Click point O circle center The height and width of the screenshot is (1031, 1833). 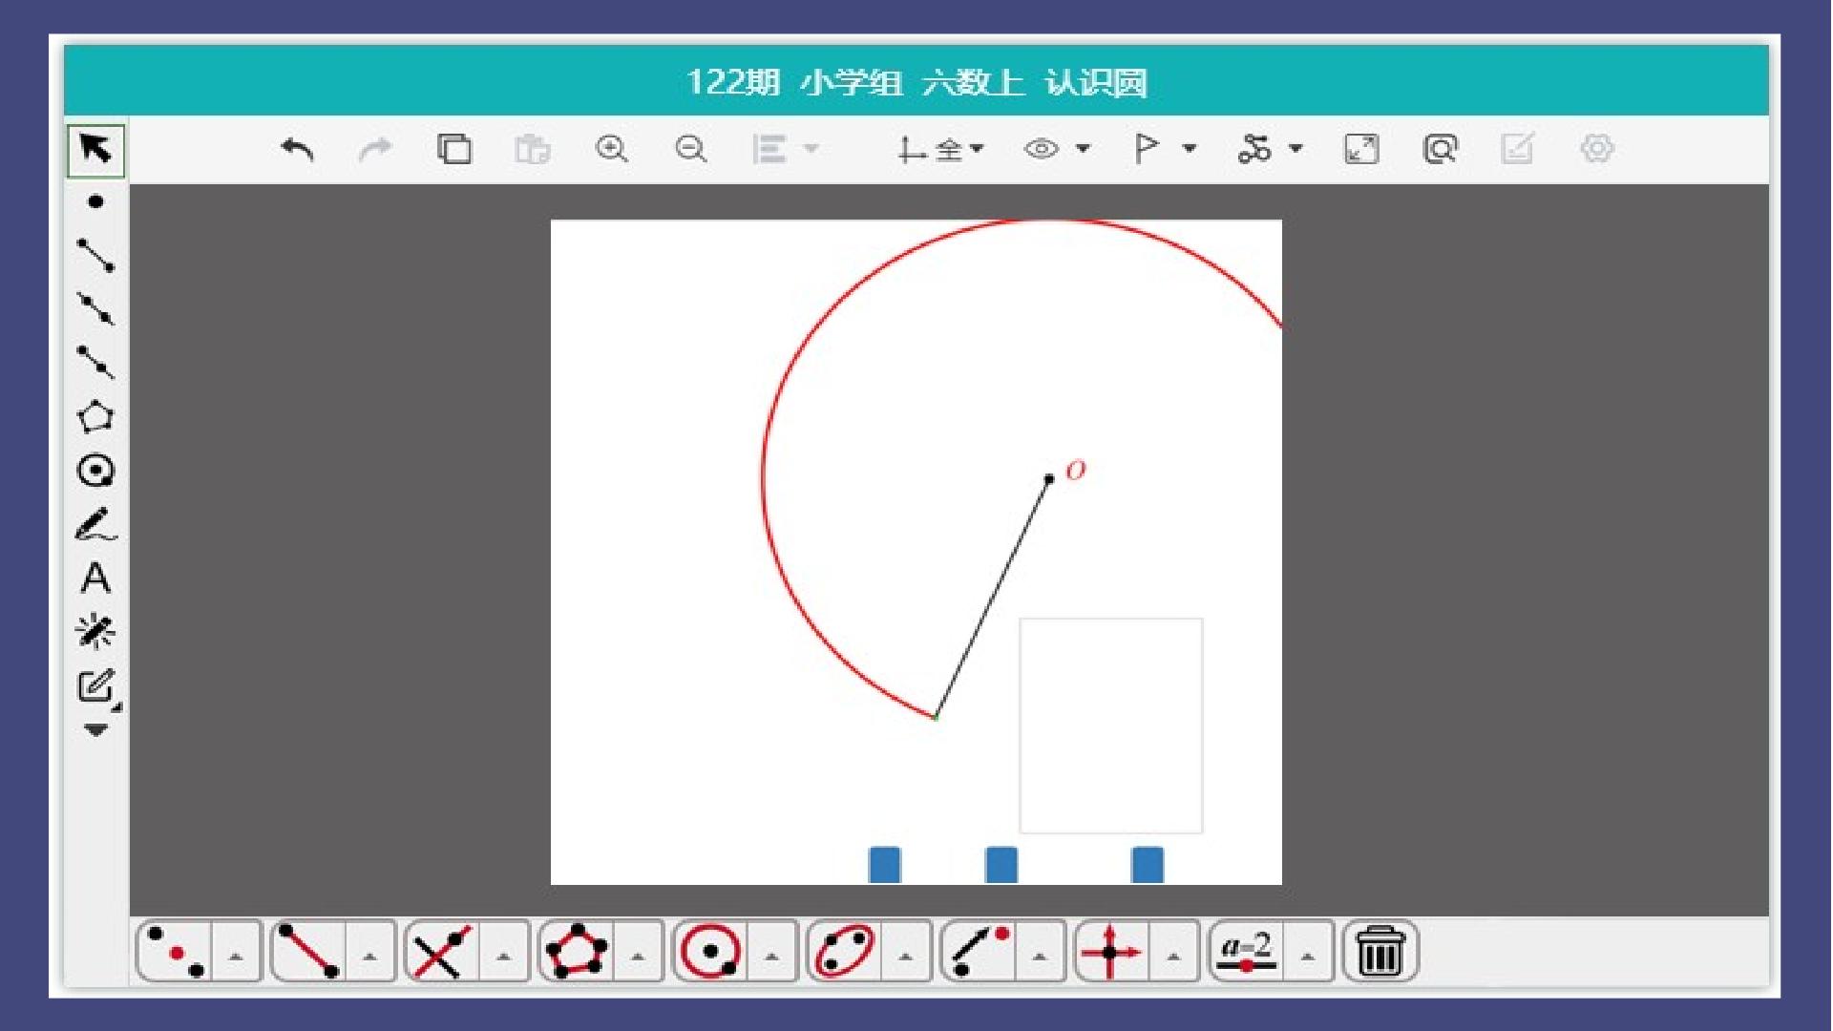click(1048, 479)
